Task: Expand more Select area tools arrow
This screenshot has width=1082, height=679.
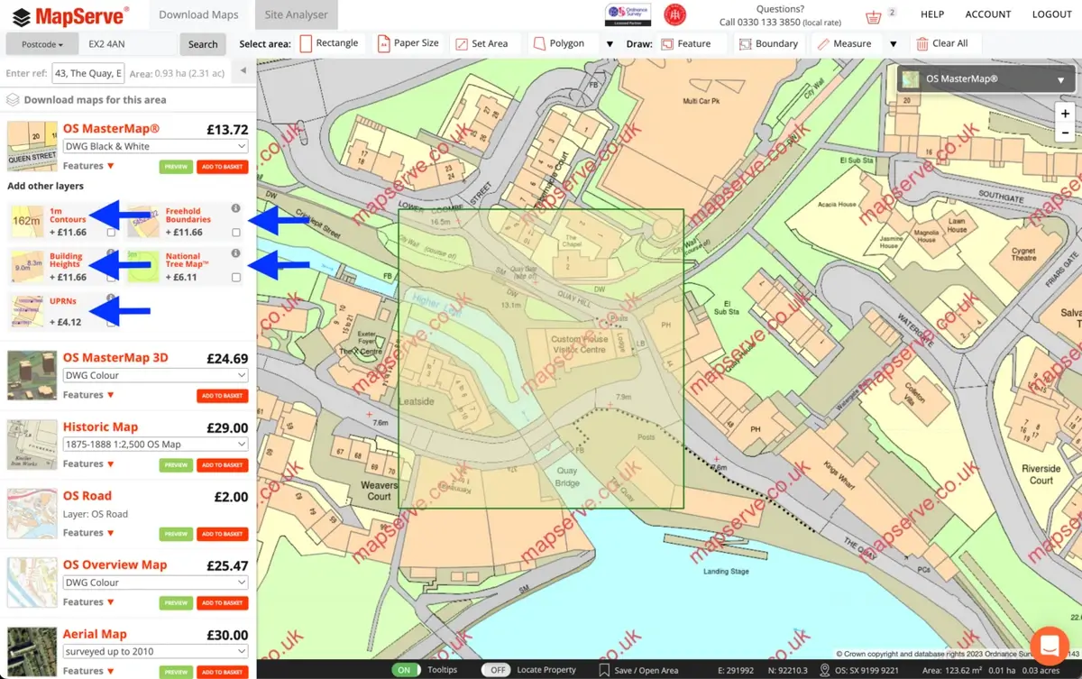Action: [610, 44]
